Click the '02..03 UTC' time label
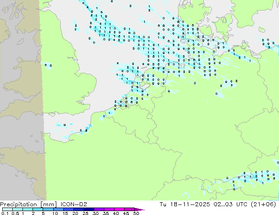279x215 pixels. pyautogui.click(x=231, y=204)
